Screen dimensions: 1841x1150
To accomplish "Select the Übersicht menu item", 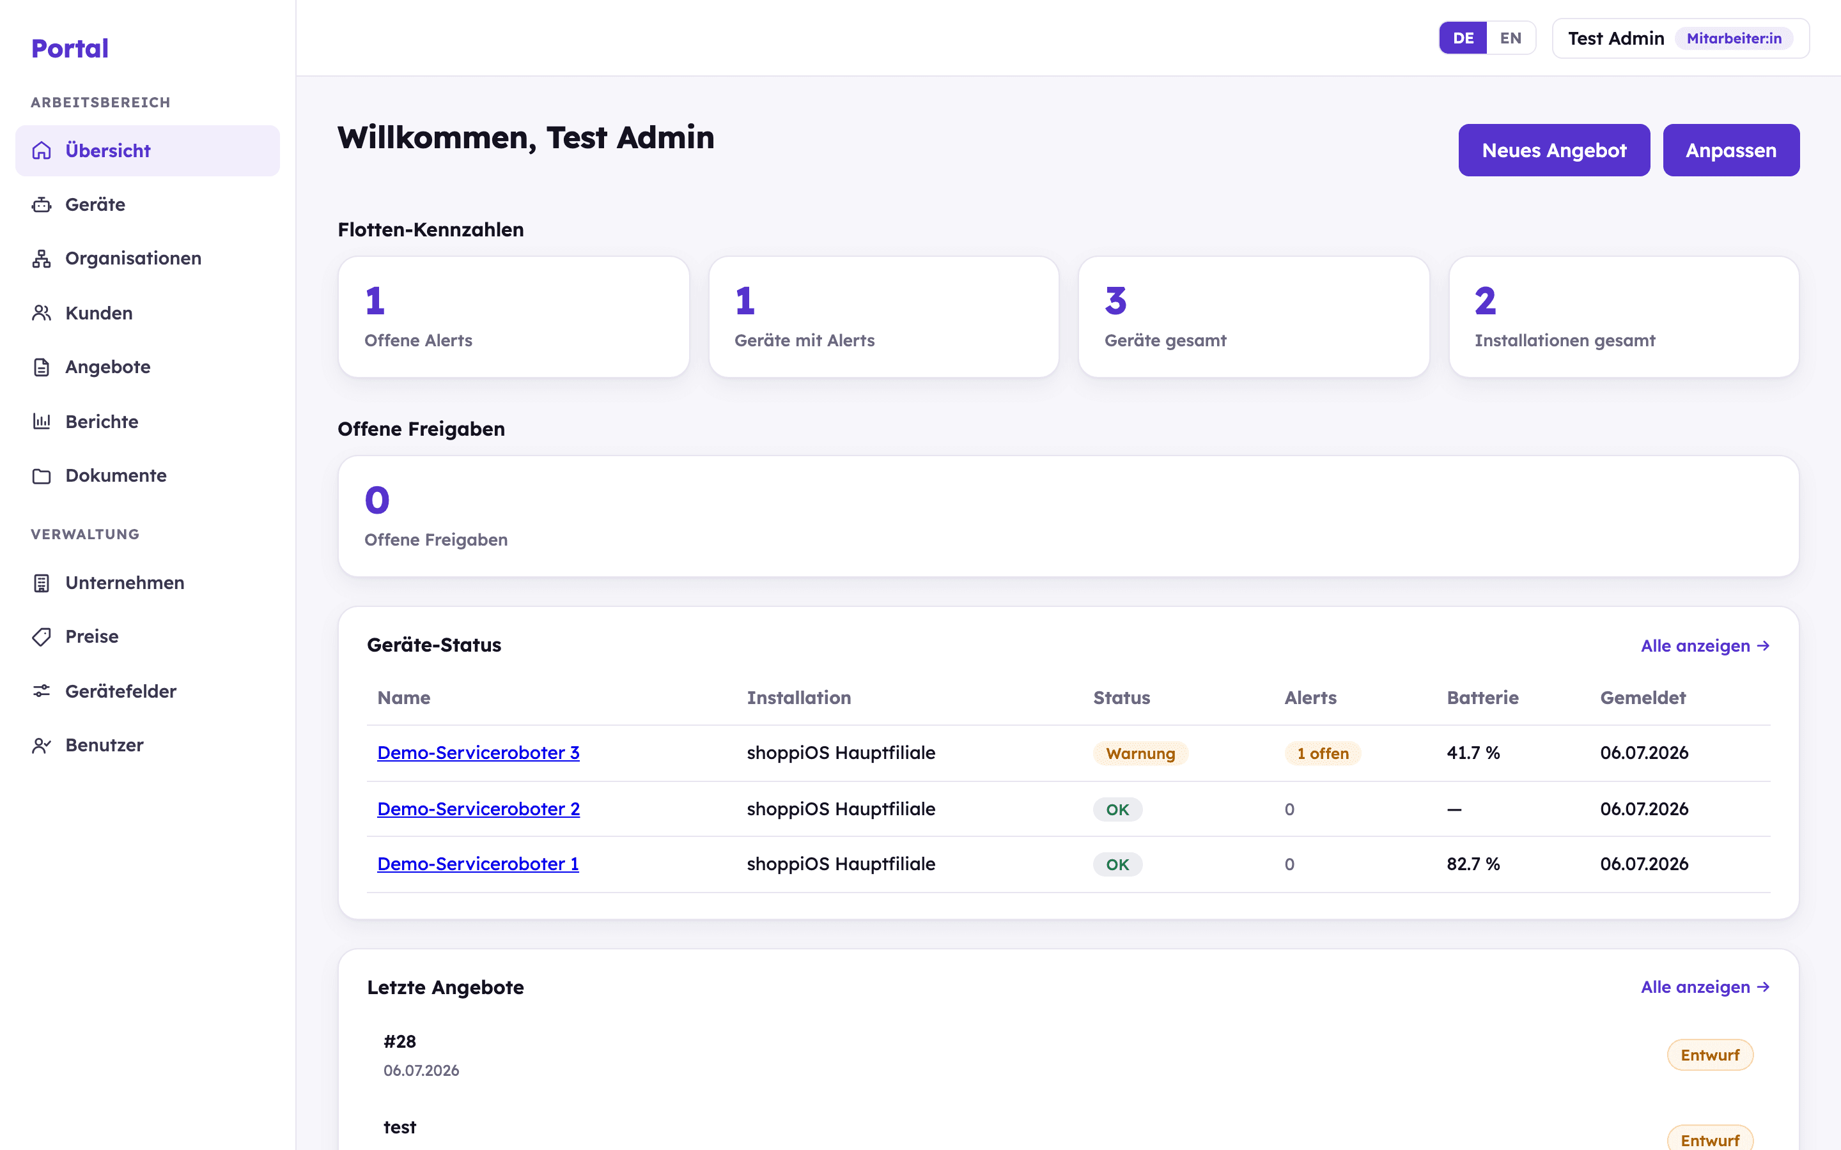I will pos(148,151).
